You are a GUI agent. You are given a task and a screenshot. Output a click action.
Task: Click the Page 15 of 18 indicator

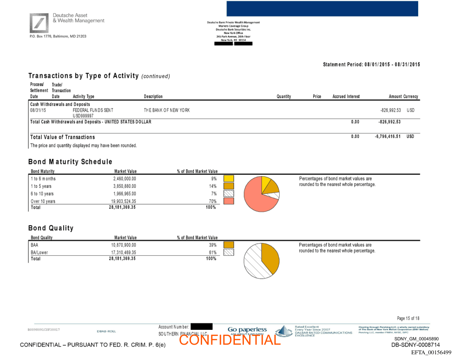click(x=408, y=319)
